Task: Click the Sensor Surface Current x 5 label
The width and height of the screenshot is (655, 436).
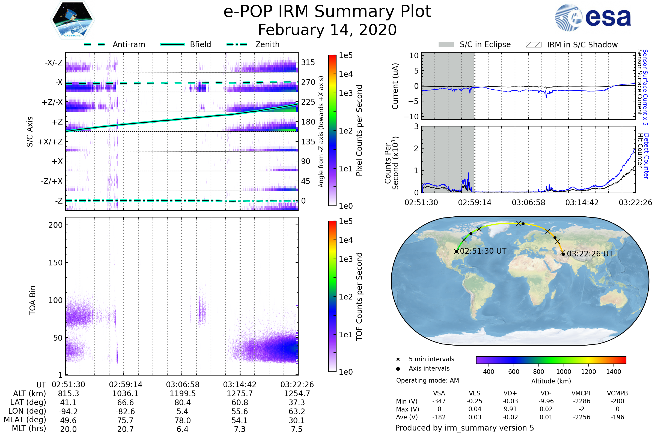Action: (x=645, y=87)
